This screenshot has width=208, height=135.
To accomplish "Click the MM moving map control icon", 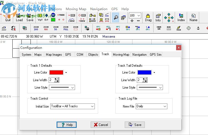I will [169, 28].
